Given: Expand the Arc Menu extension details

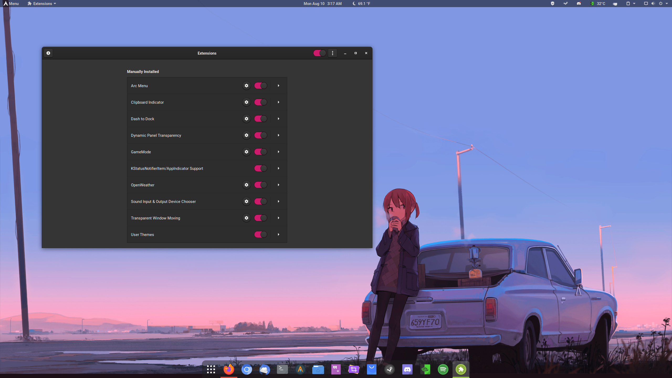Looking at the screenshot, I should (x=279, y=86).
